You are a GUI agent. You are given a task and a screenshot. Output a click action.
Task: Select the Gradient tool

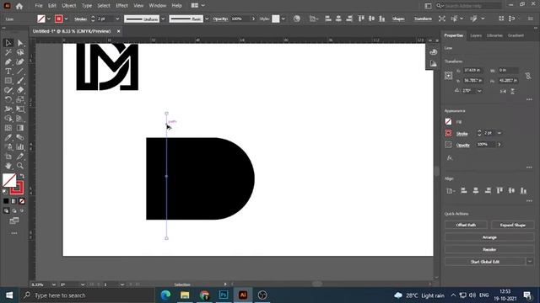click(x=20, y=128)
